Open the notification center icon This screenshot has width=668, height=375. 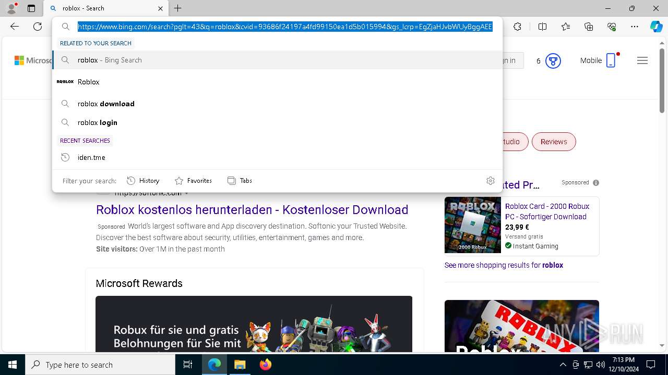pyautogui.click(x=651, y=365)
